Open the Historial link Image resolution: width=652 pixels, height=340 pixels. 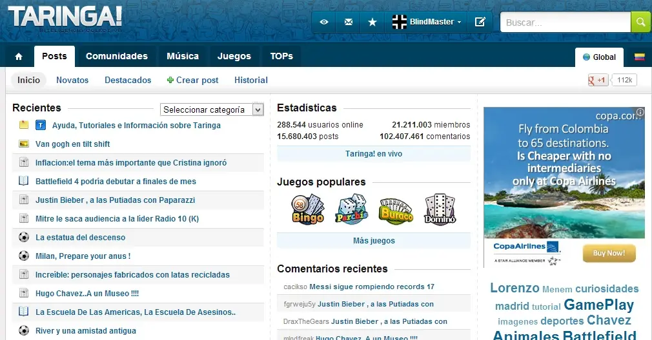point(250,80)
